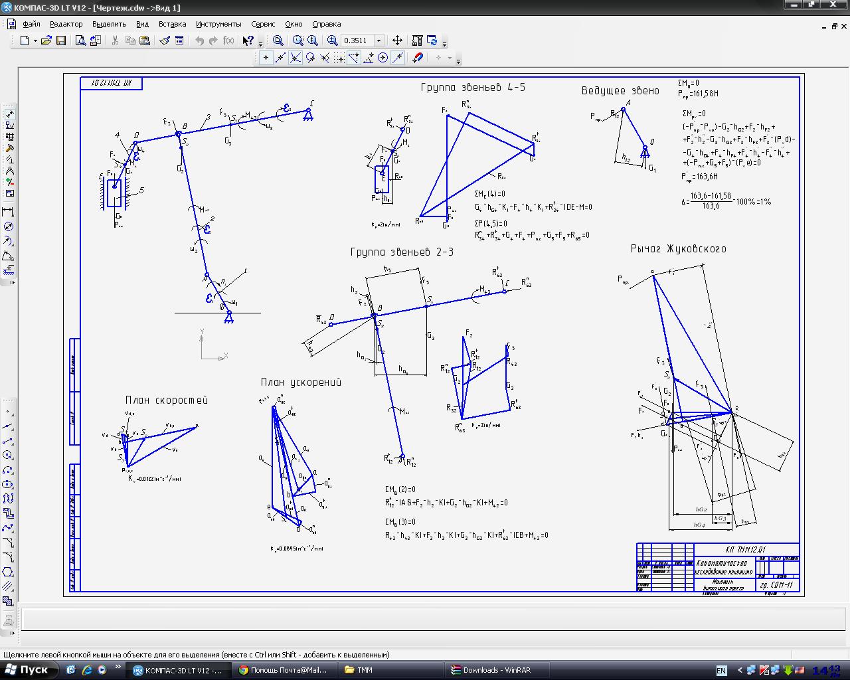The height and width of the screenshot is (680, 850).
Task: Open the Инструменты menu
Action: [218, 24]
